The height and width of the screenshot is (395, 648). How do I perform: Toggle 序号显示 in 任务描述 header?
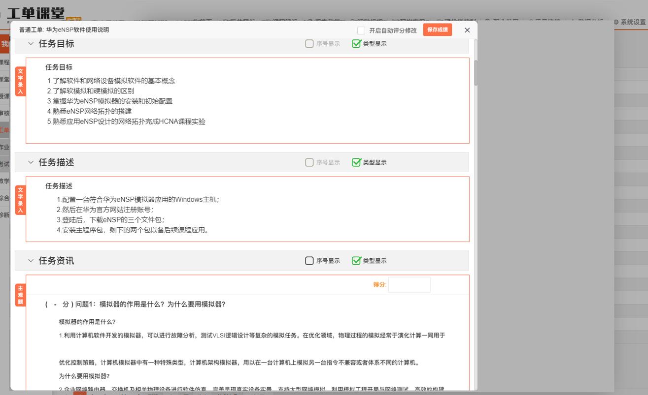pyautogui.click(x=309, y=162)
